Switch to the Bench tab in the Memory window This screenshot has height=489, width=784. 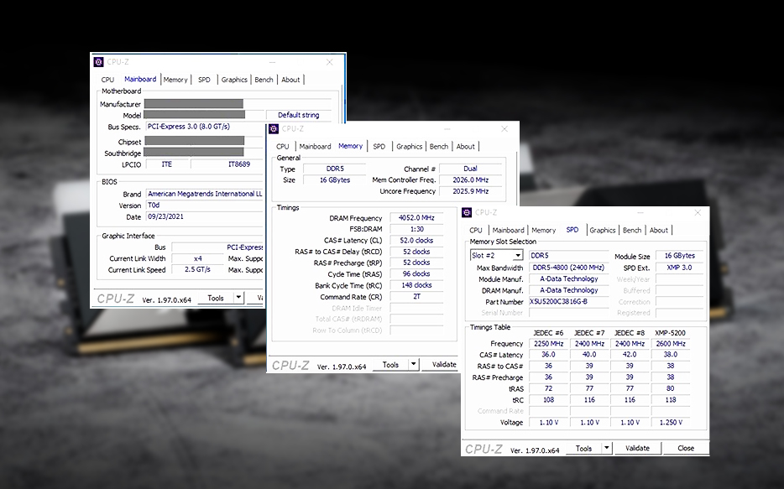pyautogui.click(x=438, y=146)
